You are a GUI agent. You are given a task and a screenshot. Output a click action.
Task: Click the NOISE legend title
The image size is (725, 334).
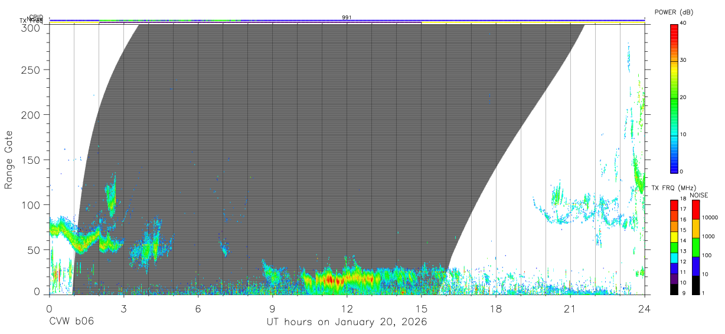699,195
